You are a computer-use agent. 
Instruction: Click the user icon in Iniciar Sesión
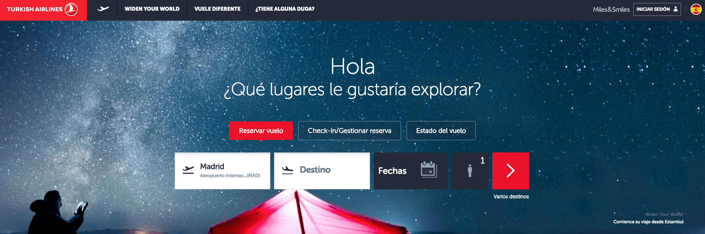coord(675,9)
